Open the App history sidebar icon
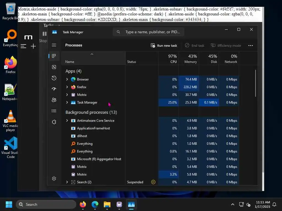The image size is (282, 211). (x=54, y=78)
